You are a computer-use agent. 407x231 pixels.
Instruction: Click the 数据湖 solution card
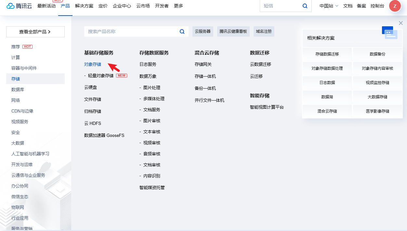click(x=327, y=97)
